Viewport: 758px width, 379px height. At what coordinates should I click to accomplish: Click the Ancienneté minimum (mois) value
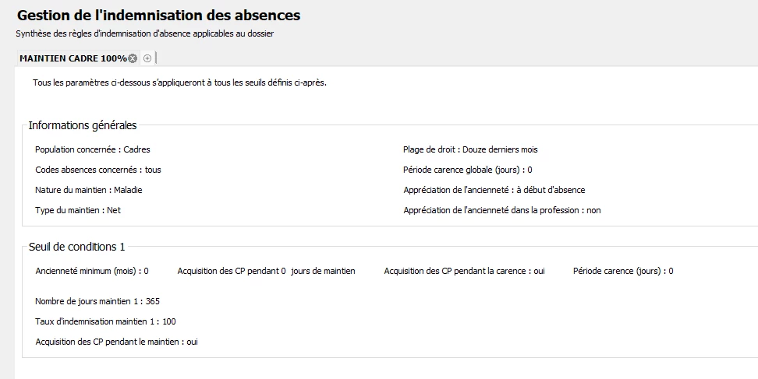coord(146,271)
